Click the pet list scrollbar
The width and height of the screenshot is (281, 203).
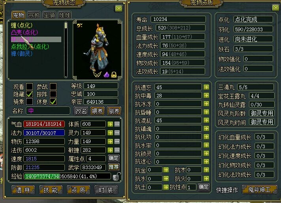tap(66, 50)
